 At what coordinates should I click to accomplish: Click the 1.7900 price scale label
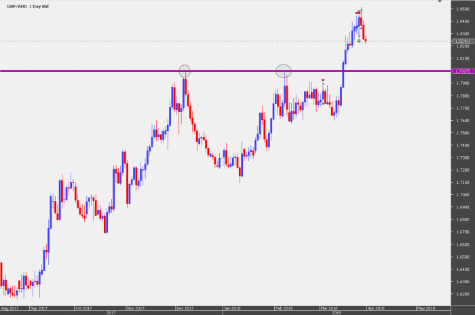[463, 84]
